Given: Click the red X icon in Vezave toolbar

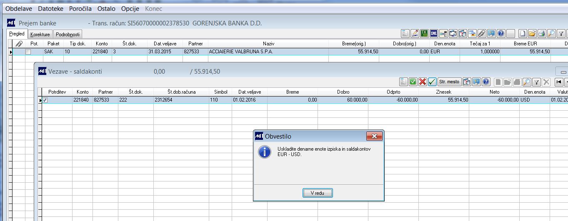Looking at the screenshot, I should [x=423, y=82].
